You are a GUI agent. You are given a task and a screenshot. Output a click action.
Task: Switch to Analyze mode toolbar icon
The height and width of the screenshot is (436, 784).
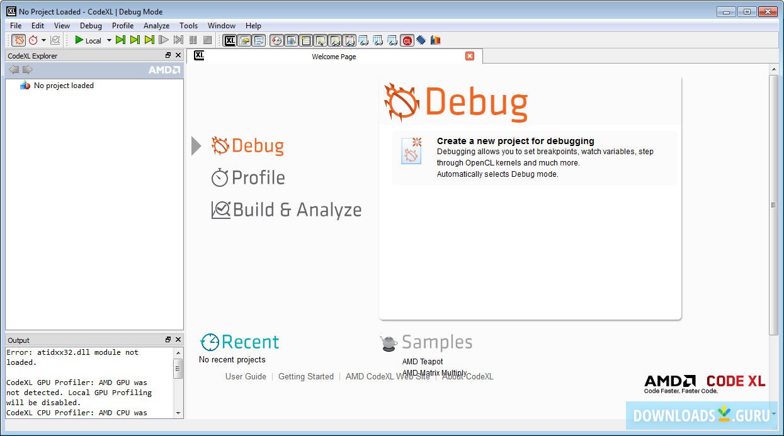point(55,40)
